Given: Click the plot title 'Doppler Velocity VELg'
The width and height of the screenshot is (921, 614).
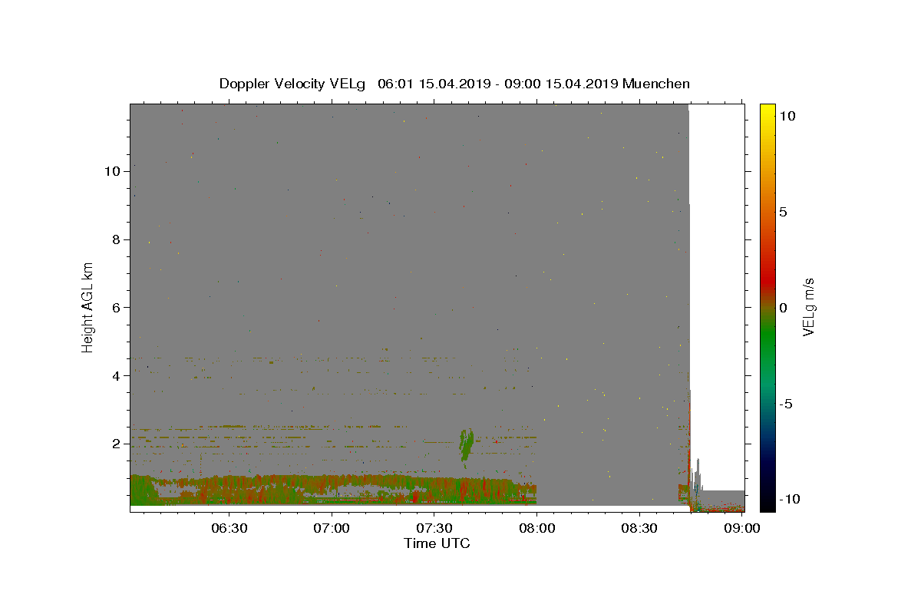Looking at the screenshot, I should [x=292, y=84].
